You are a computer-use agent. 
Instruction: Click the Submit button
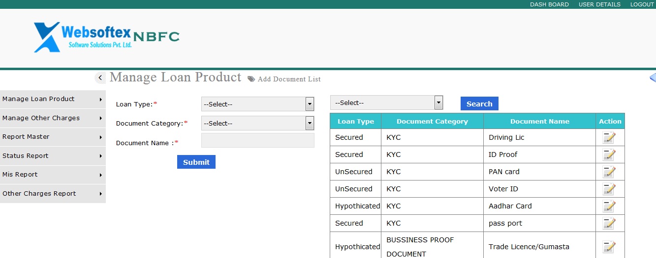tap(196, 162)
